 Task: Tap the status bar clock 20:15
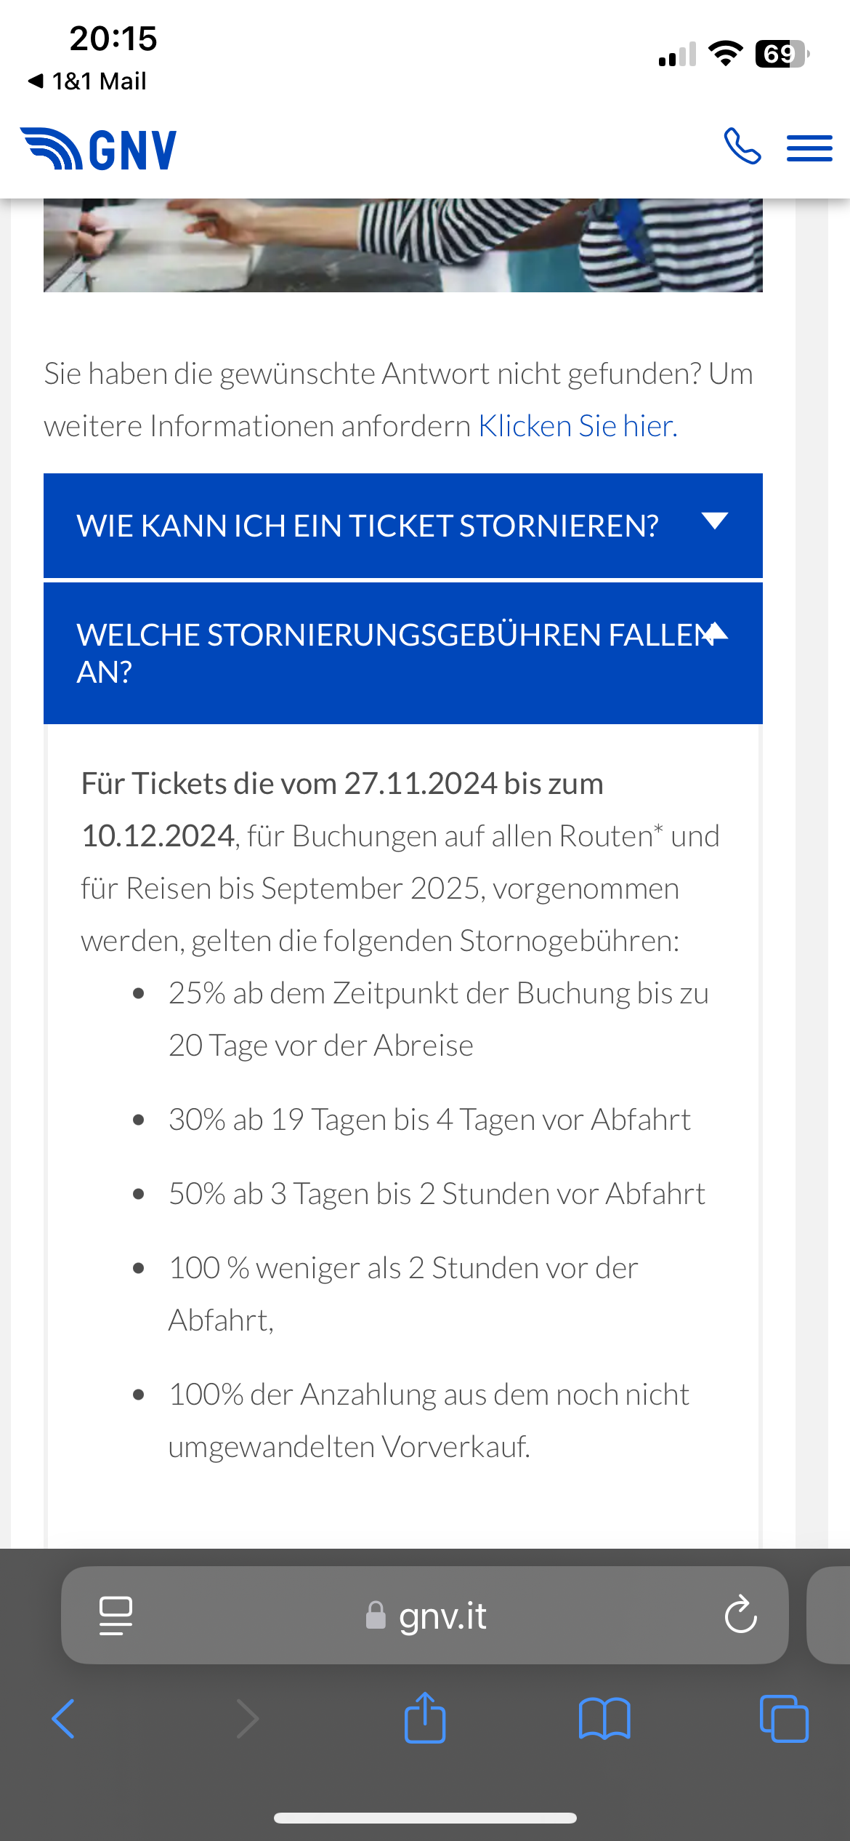(113, 39)
